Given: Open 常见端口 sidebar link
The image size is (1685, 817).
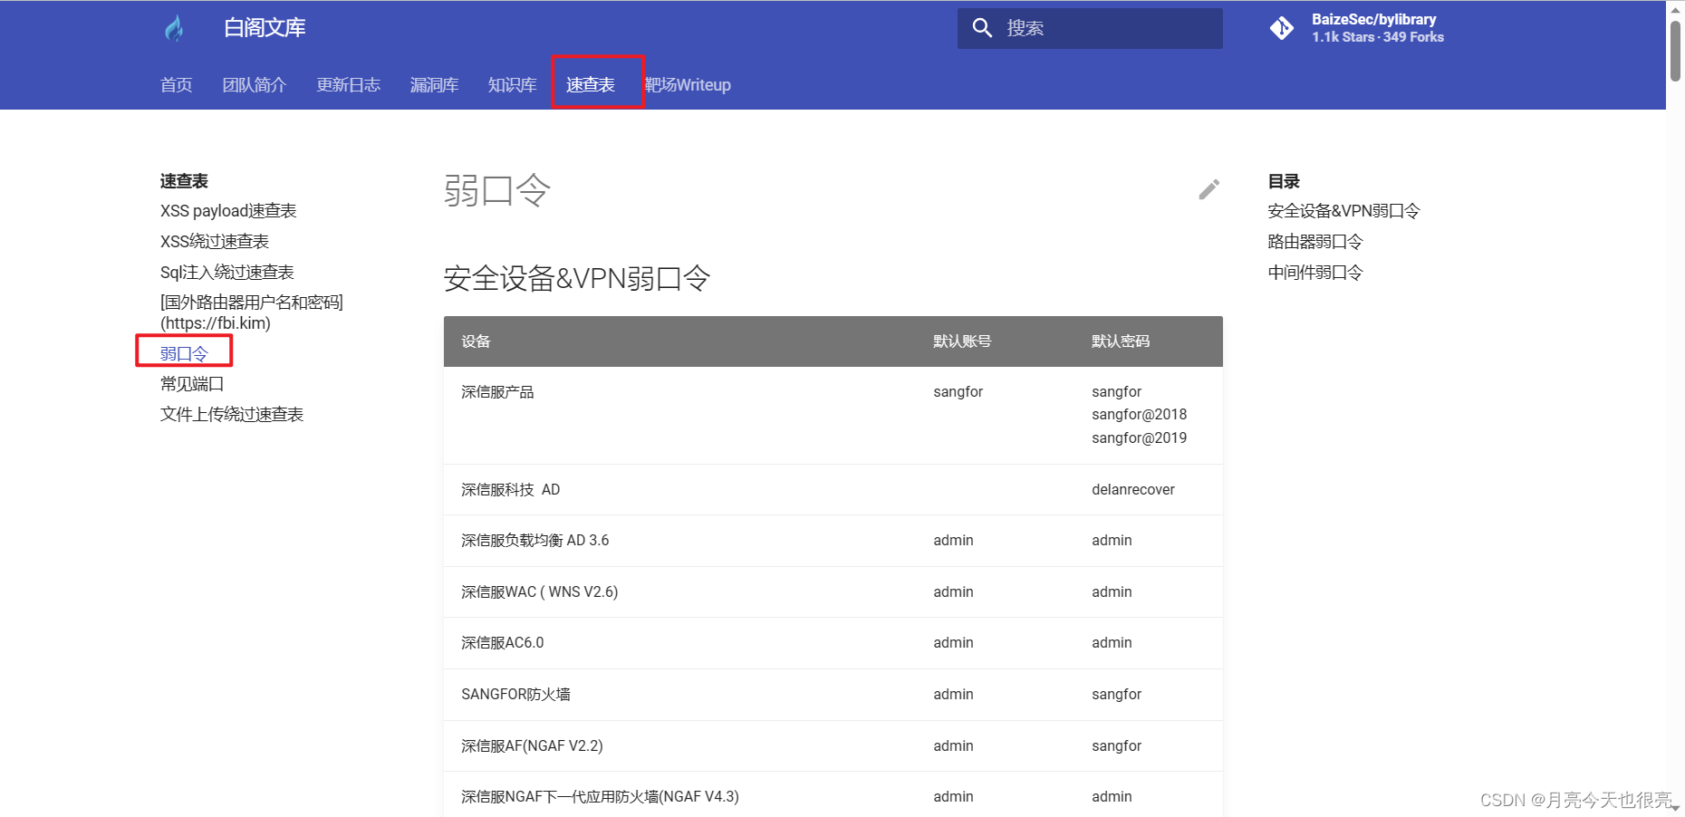Looking at the screenshot, I should [192, 384].
